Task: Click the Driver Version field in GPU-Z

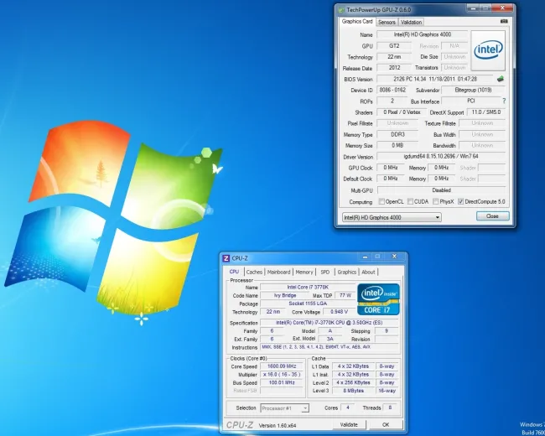Action: (441, 157)
